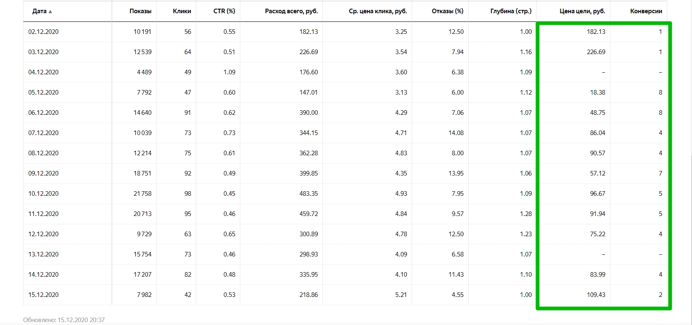Click the 21 758 impressions value
This screenshot has height=325, width=692.
[142, 194]
